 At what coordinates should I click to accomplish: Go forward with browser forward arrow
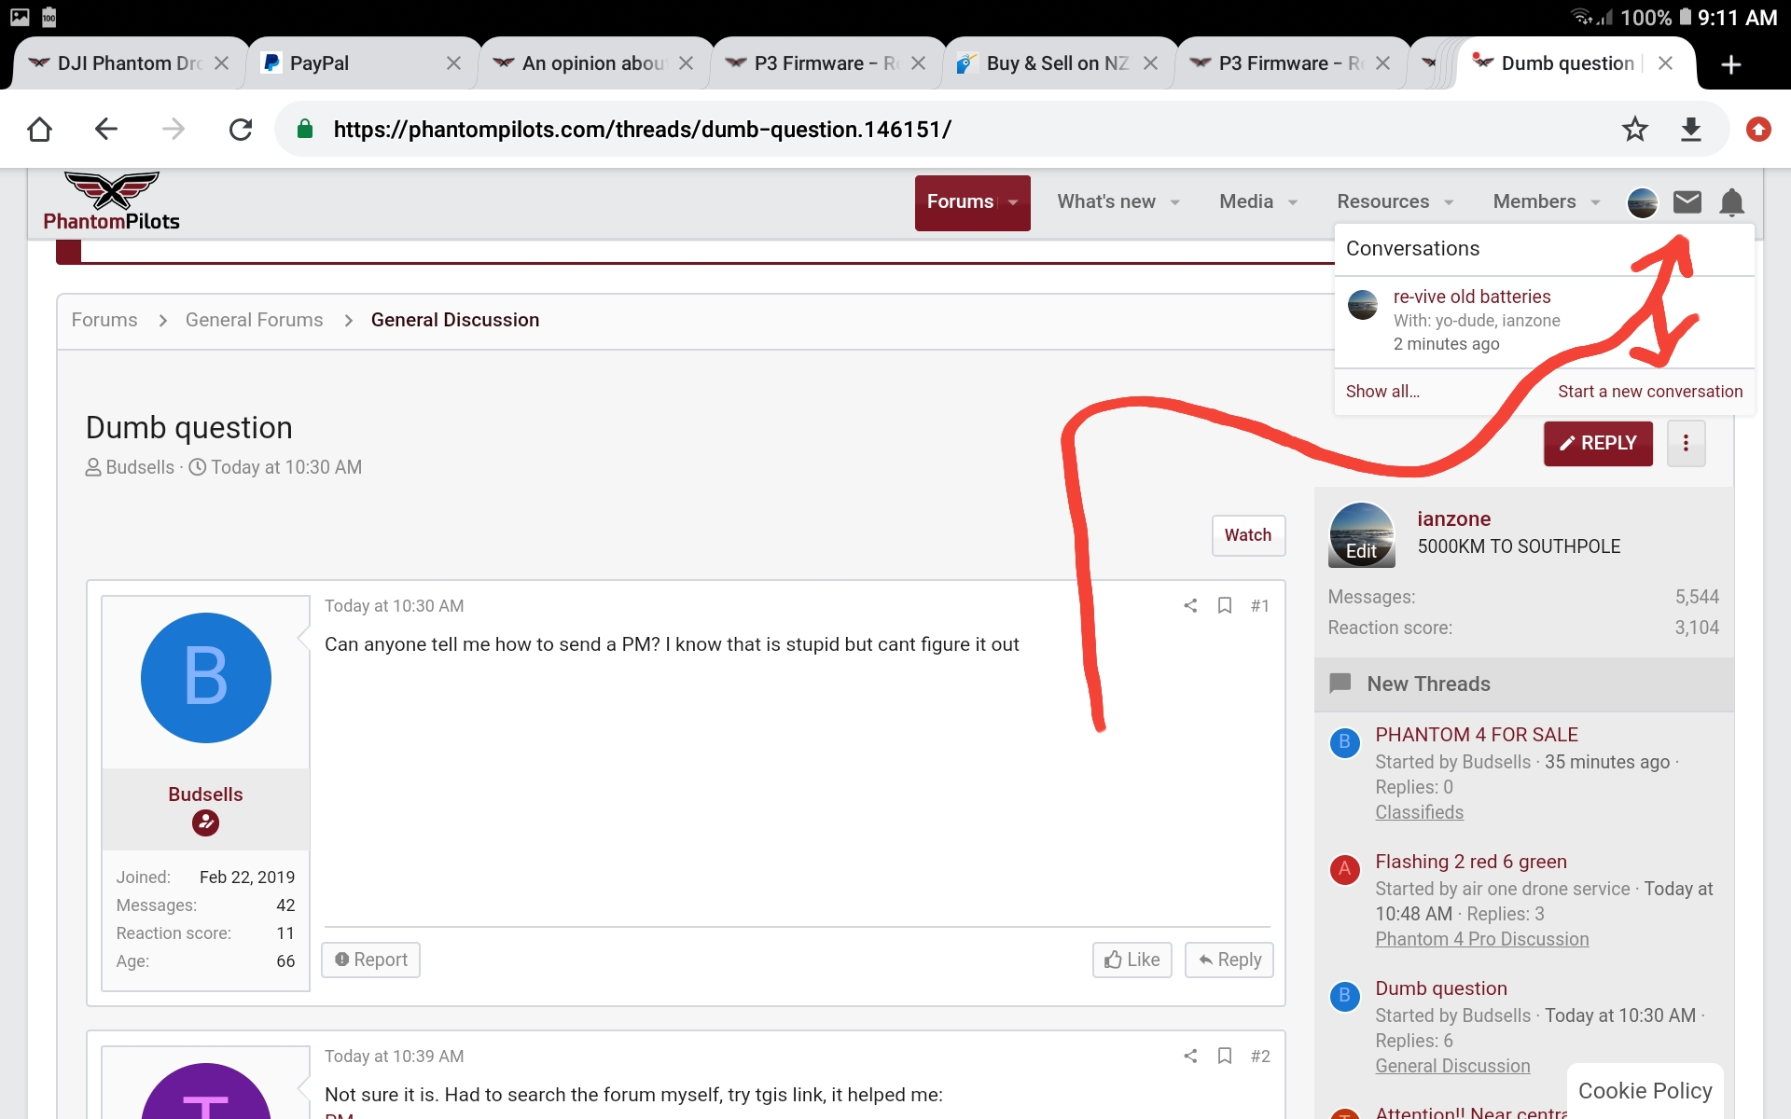tap(174, 129)
